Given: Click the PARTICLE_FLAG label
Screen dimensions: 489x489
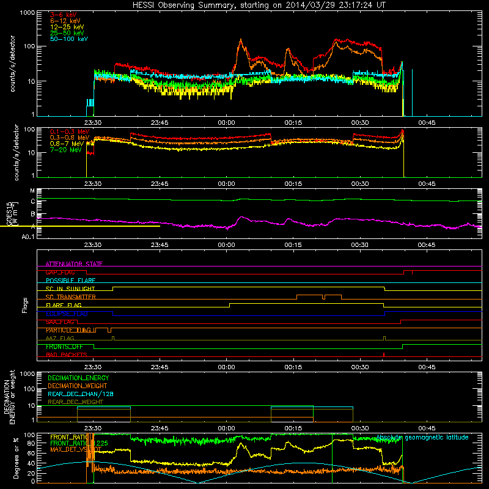Looking at the screenshot, I should click(x=71, y=330).
